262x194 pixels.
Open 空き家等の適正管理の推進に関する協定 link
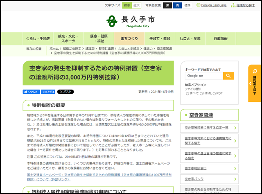click(x=208, y=156)
